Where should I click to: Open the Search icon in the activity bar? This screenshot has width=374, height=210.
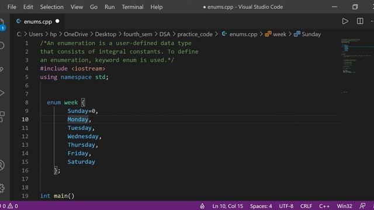(x=2, y=45)
